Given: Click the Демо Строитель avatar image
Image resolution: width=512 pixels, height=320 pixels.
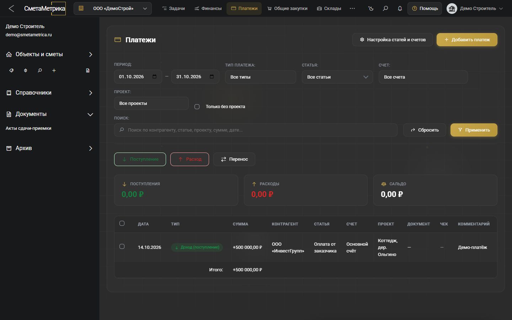Looking at the screenshot, I should pyautogui.click(x=452, y=9).
